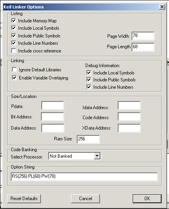Focus the Bit Address input box
The image size is (169, 209).
[52, 116]
